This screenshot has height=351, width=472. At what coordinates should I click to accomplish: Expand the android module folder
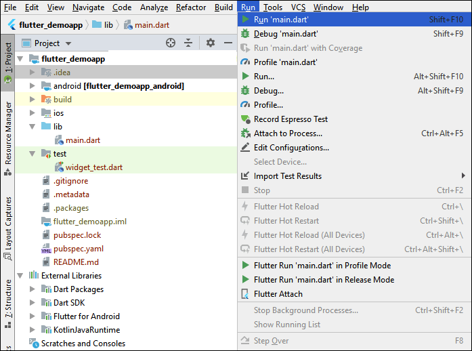[33, 86]
